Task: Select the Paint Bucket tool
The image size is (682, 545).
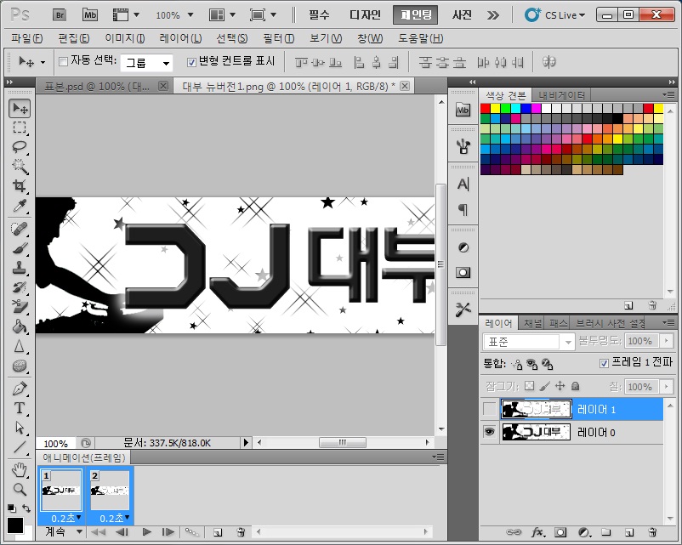Action: [x=20, y=326]
